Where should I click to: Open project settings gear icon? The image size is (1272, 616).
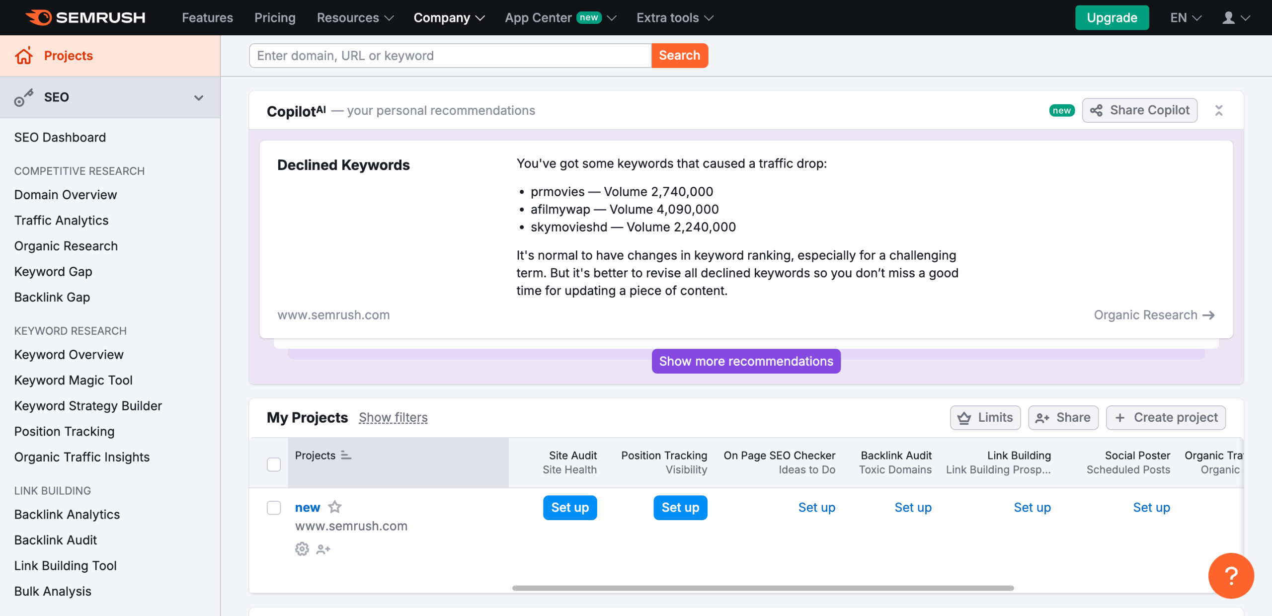[302, 549]
